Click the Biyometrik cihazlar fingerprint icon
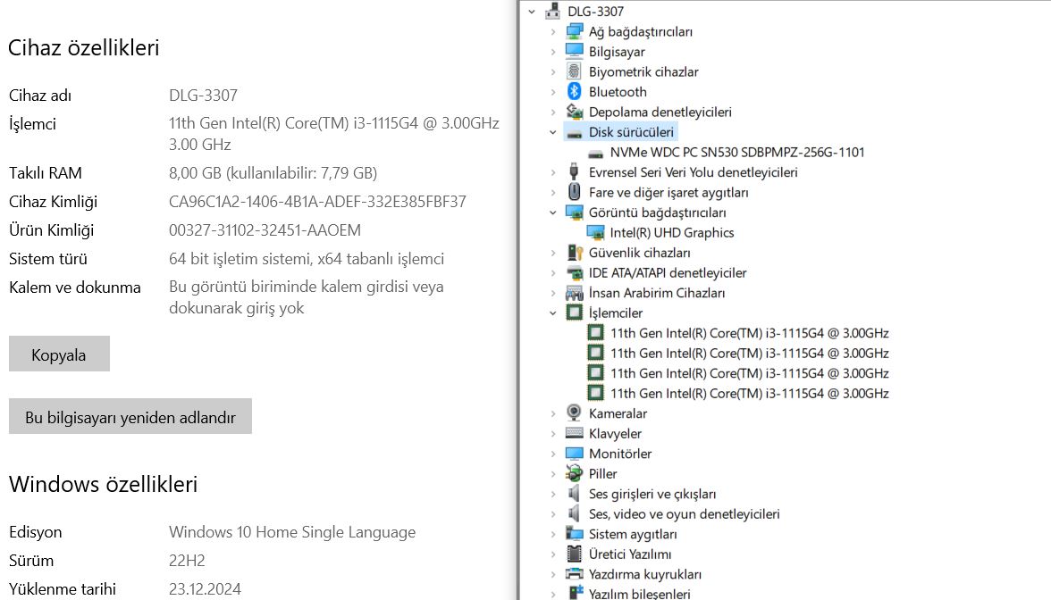This screenshot has height=600, width=1051. click(x=575, y=71)
